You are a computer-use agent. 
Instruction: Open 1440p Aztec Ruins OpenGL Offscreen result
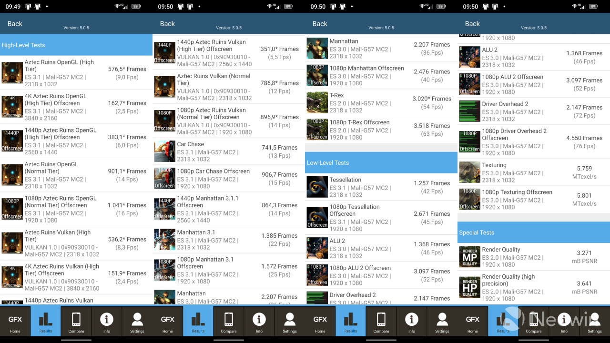(76, 141)
